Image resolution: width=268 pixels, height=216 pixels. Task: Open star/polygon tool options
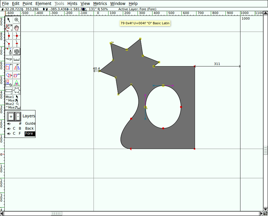pos(17,91)
